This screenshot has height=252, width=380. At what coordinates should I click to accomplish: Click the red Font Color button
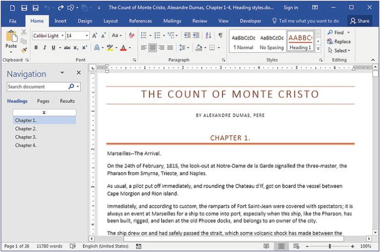[x=123, y=48]
